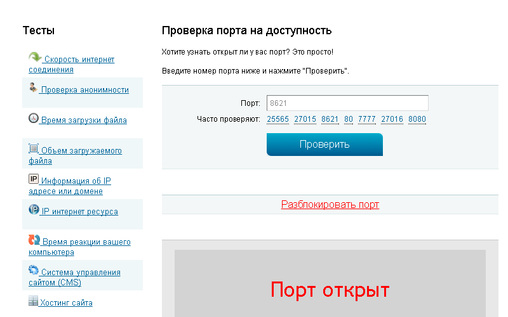This screenshot has height=317, width=508.
Task: Click the IP icon next to address info
Action: [34, 179]
